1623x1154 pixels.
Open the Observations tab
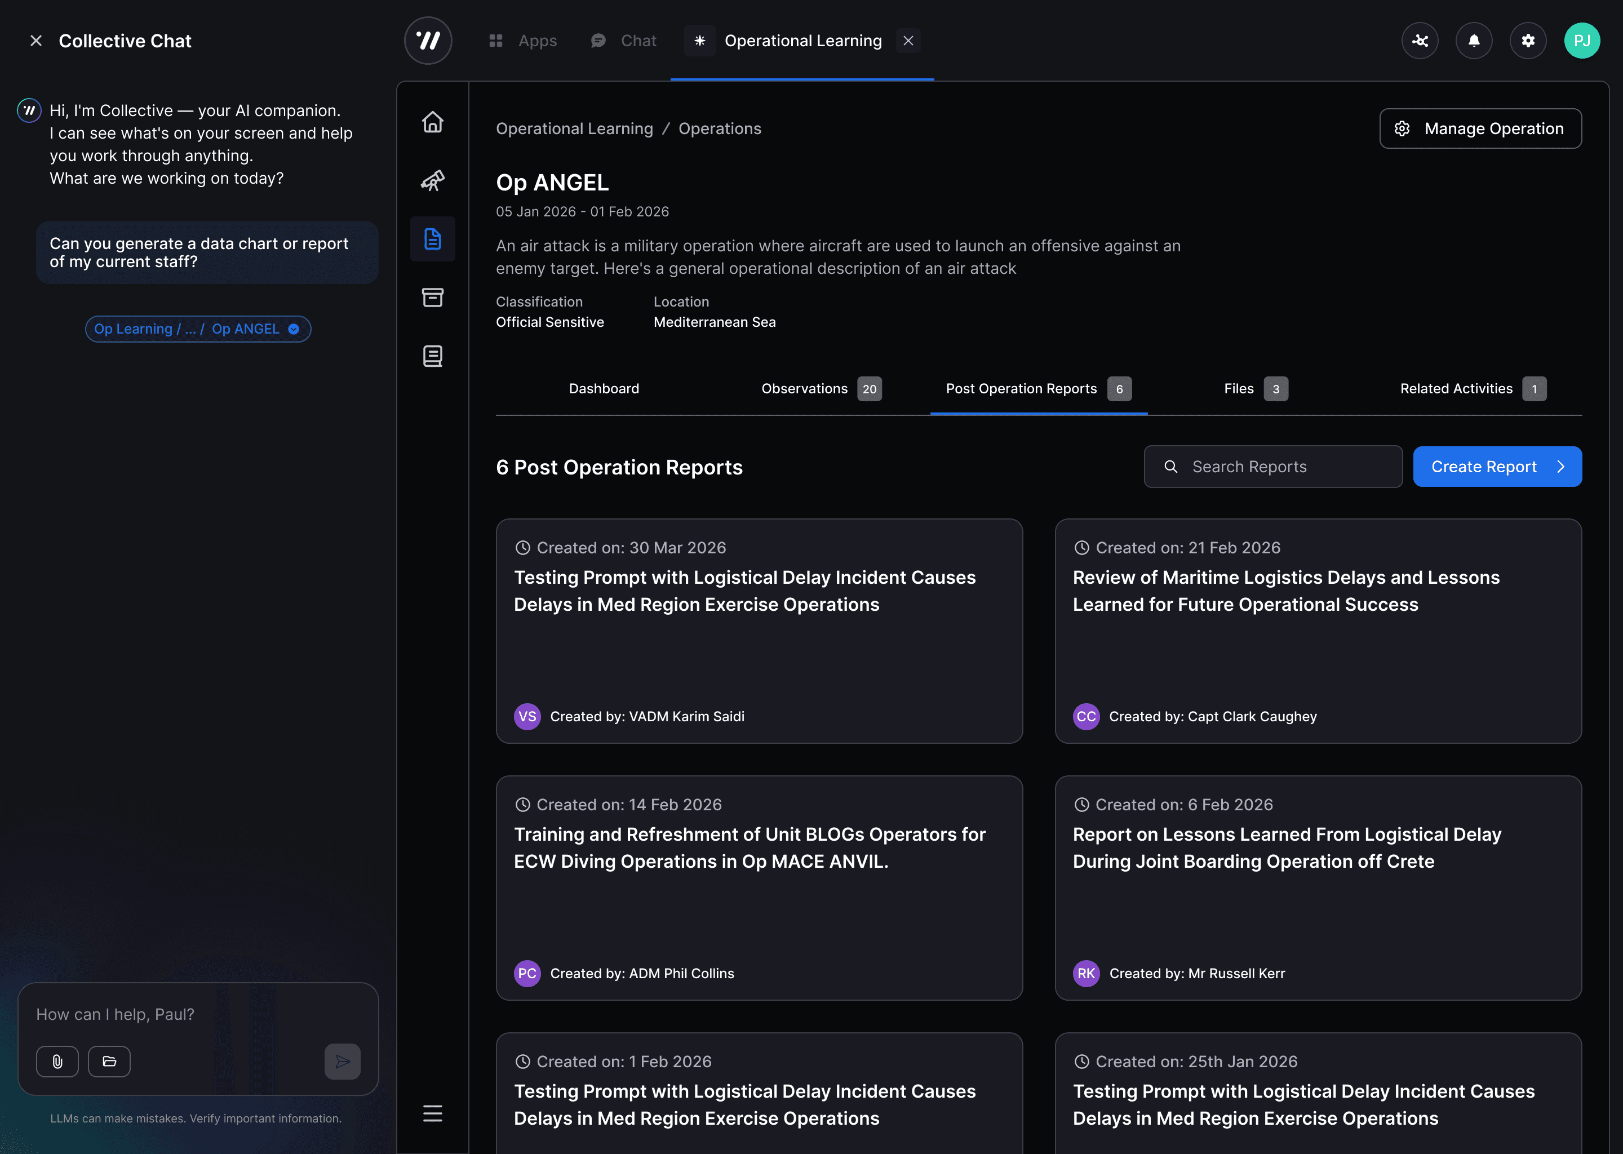(822, 389)
